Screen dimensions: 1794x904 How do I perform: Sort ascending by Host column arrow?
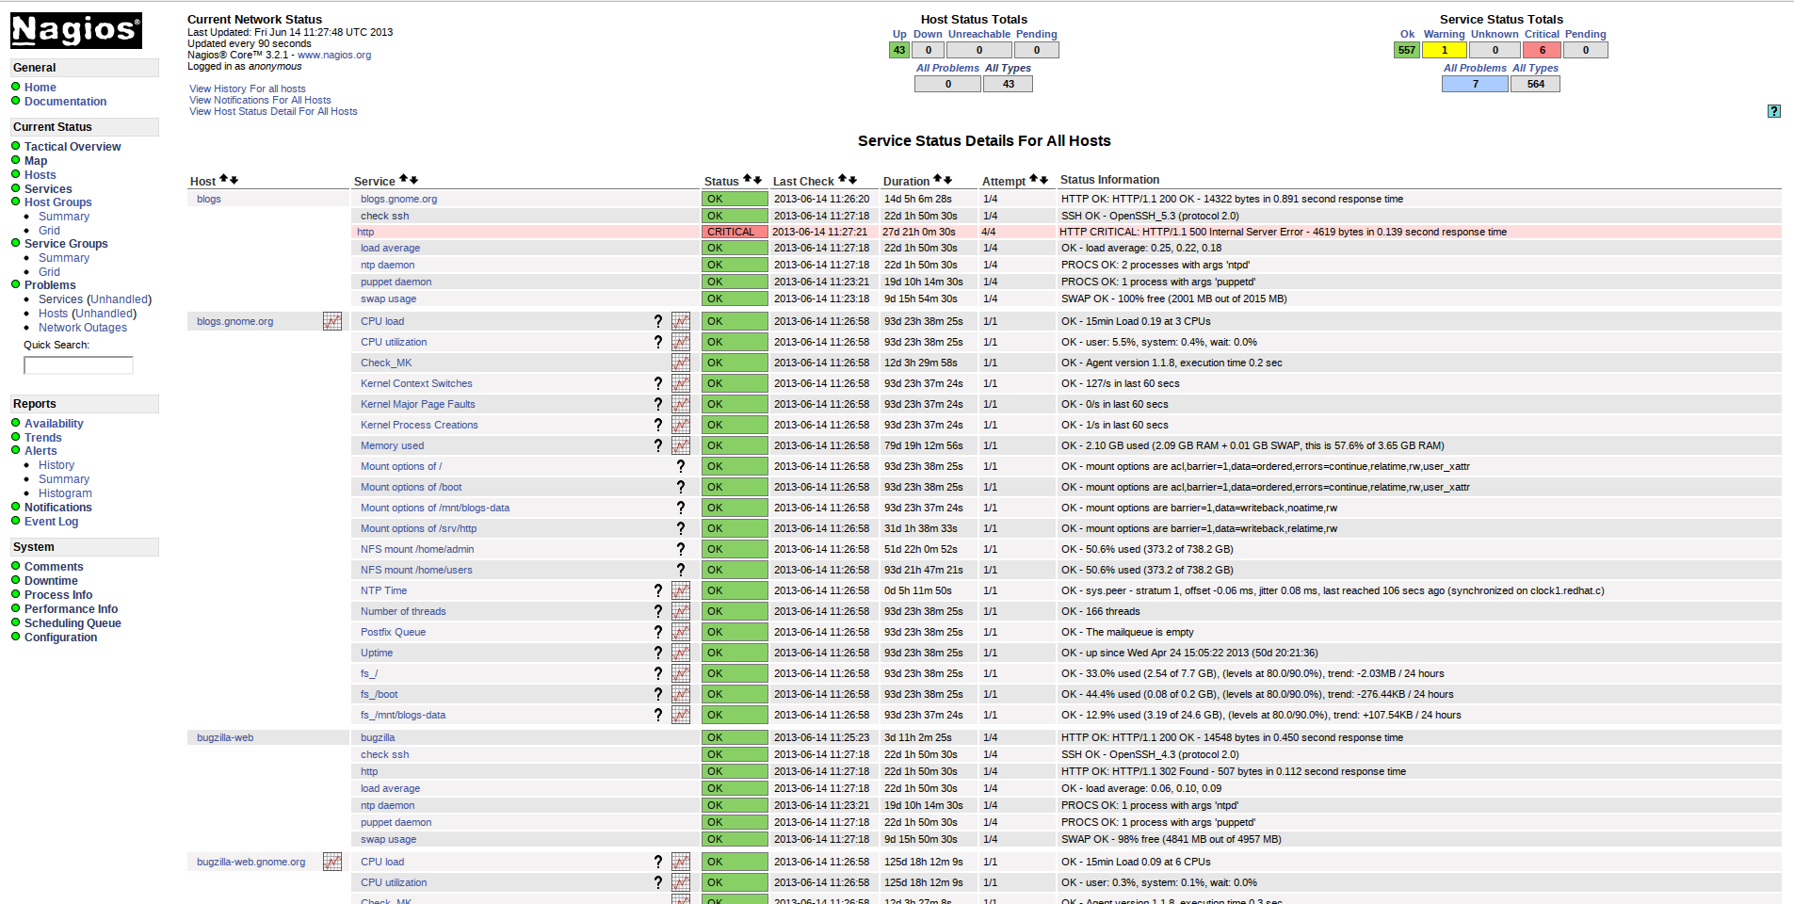tap(224, 179)
